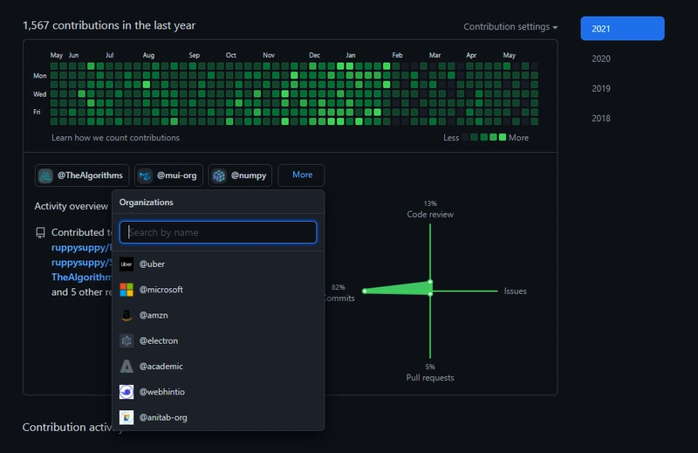Focus the Search by name field

tap(218, 232)
